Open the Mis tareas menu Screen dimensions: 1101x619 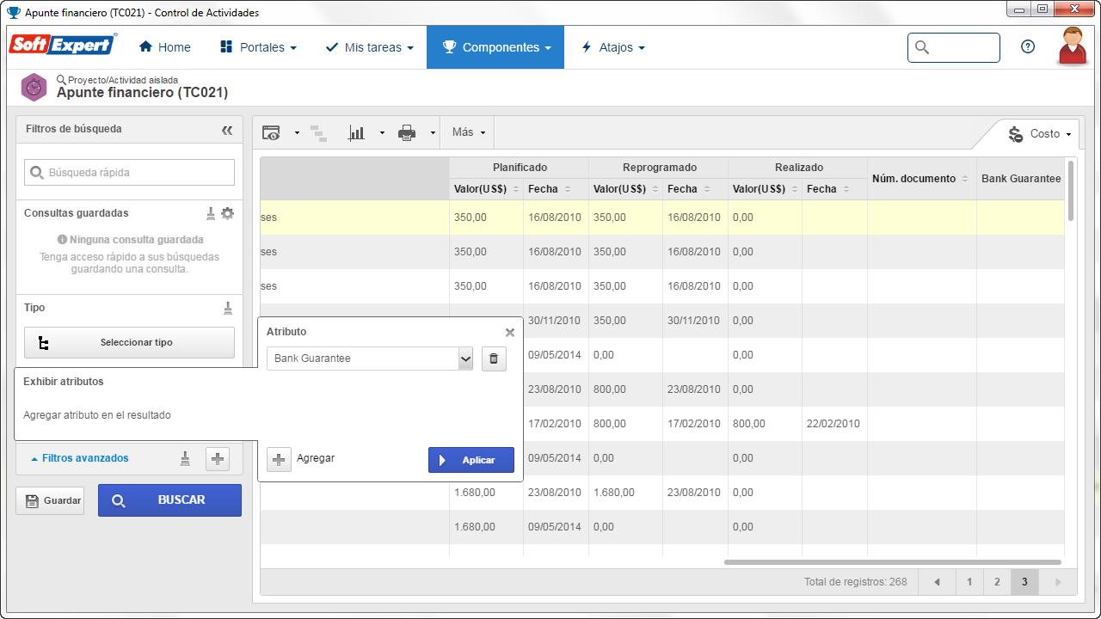[369, 47]
